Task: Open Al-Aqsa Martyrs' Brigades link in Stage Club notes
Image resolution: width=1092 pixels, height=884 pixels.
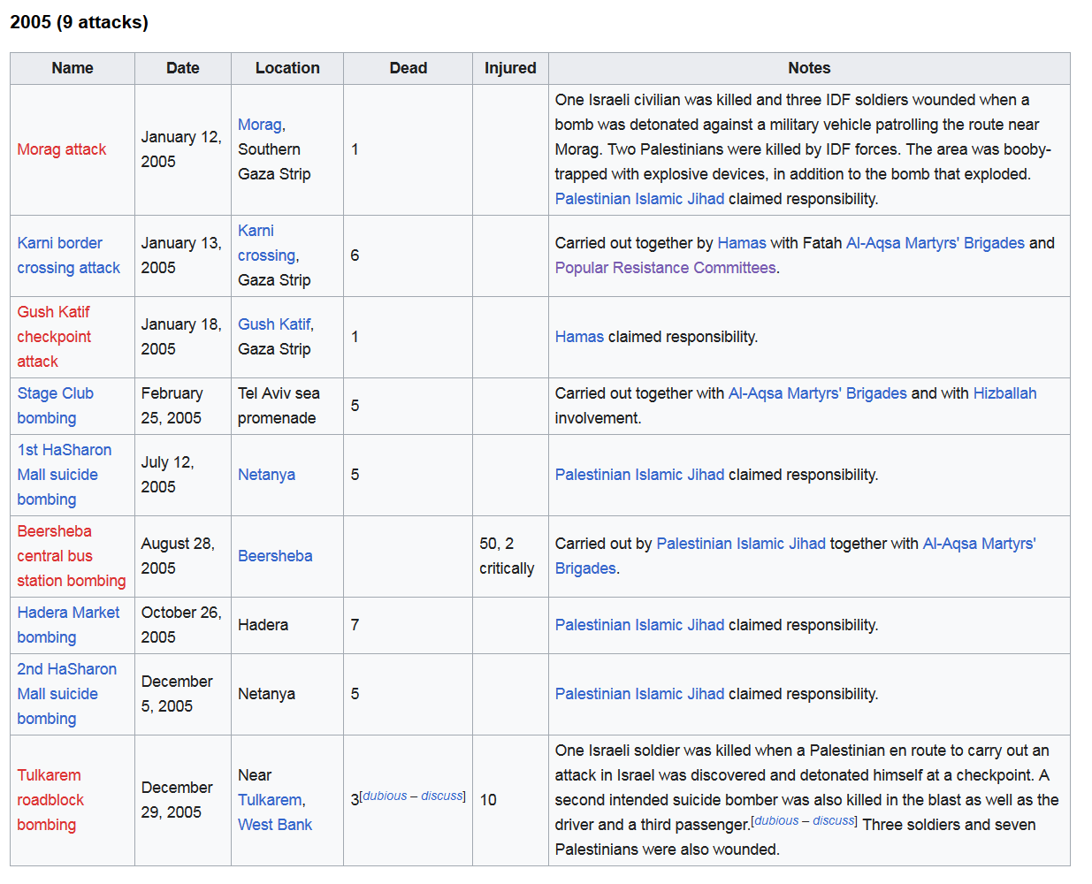Action: pyautogui.click(x=818, y=393)
